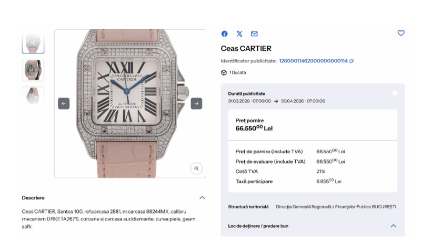
Task: Select third strap thumbnail
Action: point(33,96)
